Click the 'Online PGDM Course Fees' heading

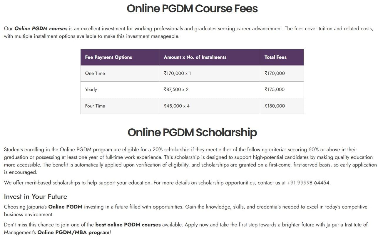point(192,9)
